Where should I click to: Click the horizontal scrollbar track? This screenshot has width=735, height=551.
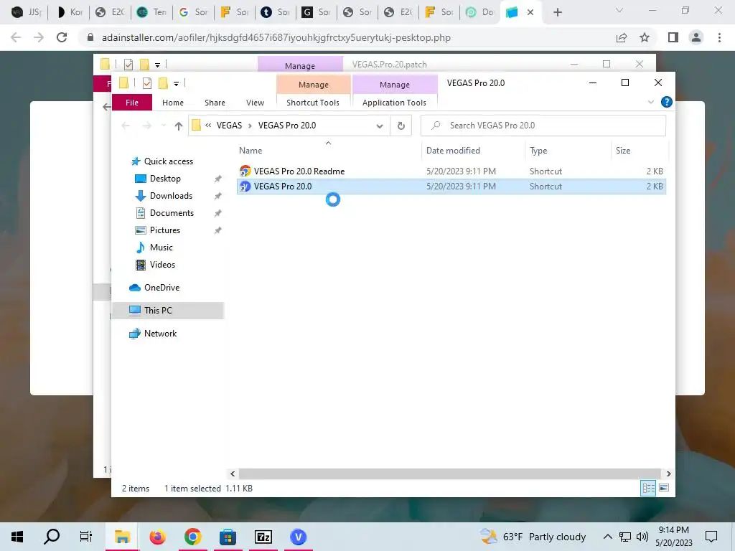(x=449, y=474)
